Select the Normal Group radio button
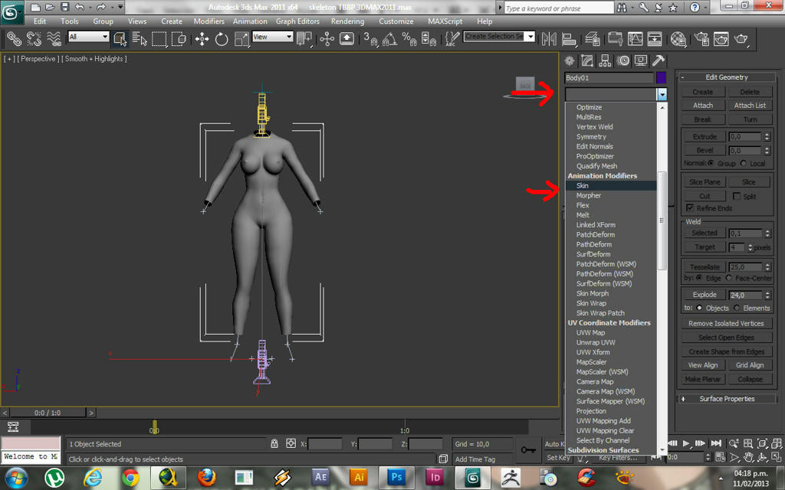785x490 pixels. [711, 163]
